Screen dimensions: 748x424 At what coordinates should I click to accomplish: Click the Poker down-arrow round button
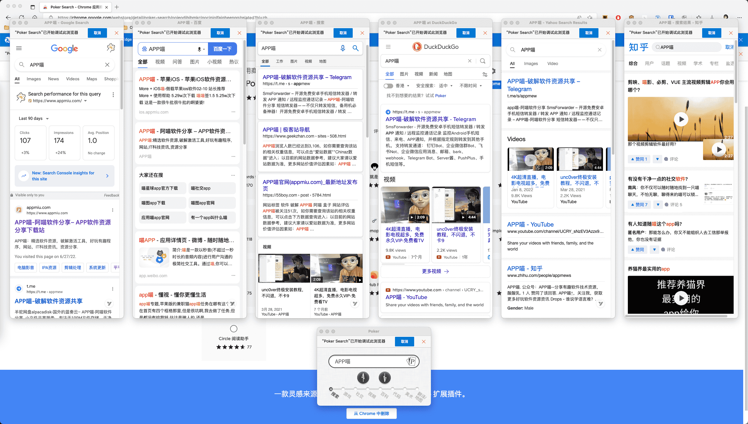click(x=384, y=378)
